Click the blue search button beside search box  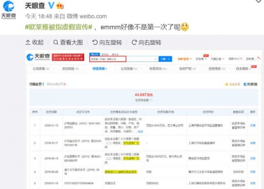click(x=164, y=58)
